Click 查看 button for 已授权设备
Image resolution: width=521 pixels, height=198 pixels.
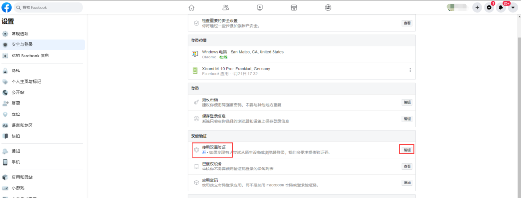click(407, 167)
